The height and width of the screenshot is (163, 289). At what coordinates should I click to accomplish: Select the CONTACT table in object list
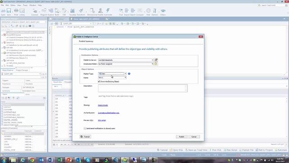[x=7, y=107]
